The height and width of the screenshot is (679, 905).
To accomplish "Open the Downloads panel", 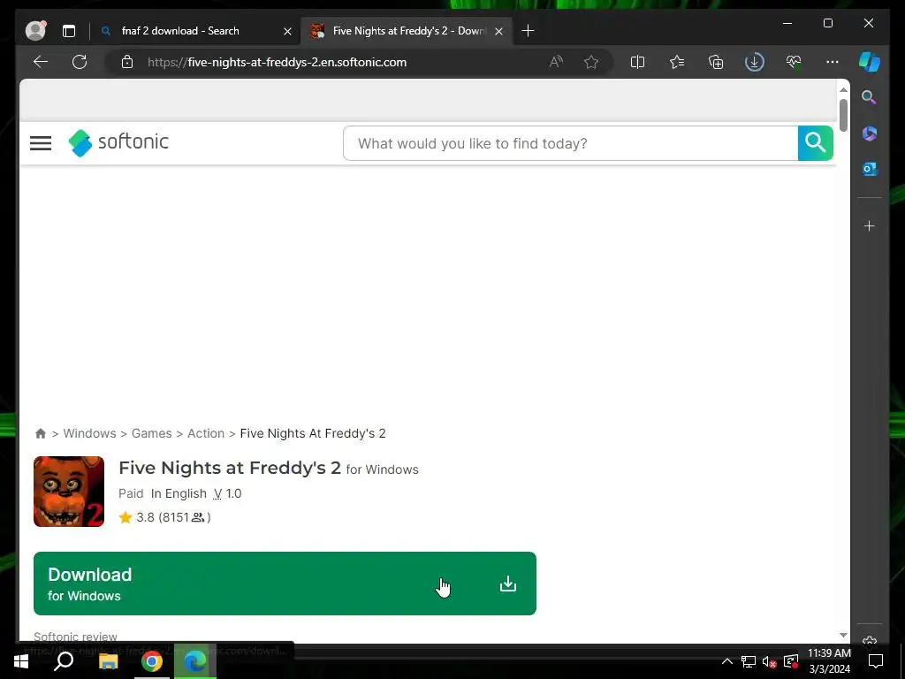I will pyautogui.click(x=755, y=62).
